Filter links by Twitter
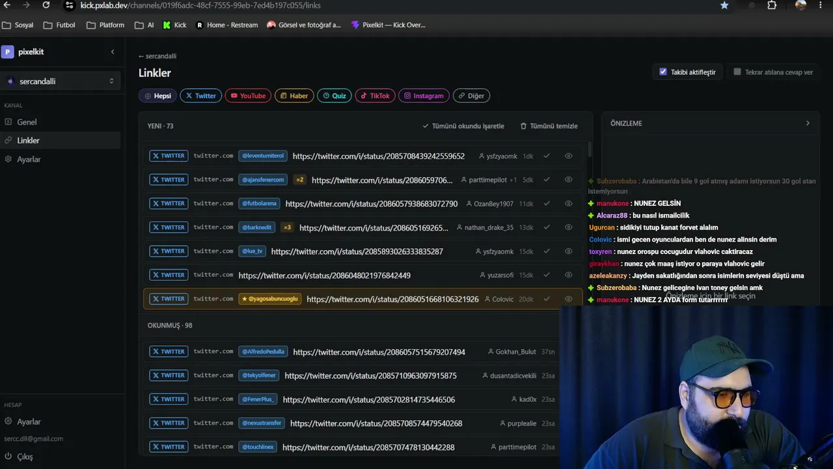Screen dimensions: 833x469 (200, 96)
